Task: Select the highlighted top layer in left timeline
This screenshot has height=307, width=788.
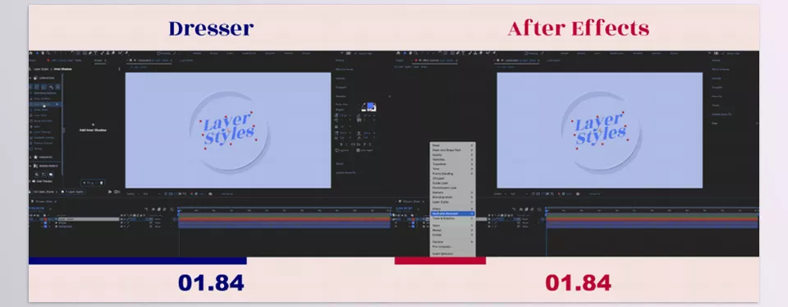Action: pyautogui.click(x=88, y=219)
